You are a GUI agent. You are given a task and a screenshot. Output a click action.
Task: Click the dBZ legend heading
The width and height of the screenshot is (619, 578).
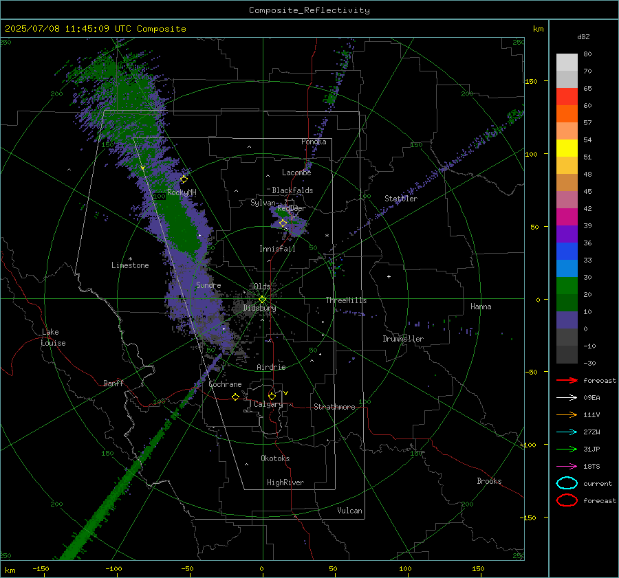click(583, 36)
